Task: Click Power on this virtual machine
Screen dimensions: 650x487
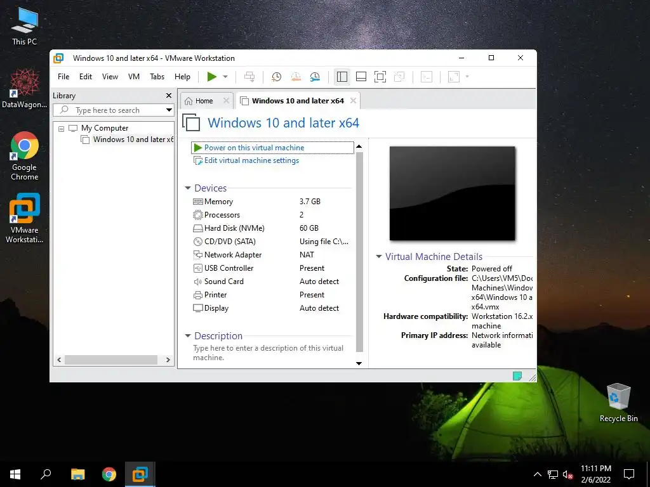Action: coord(254,148)
